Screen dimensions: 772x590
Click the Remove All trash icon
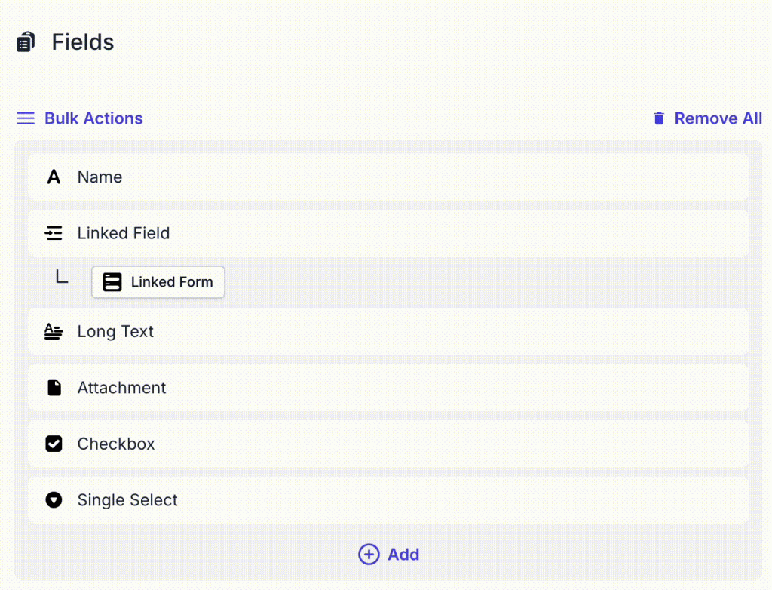click(x=659, y=118)
